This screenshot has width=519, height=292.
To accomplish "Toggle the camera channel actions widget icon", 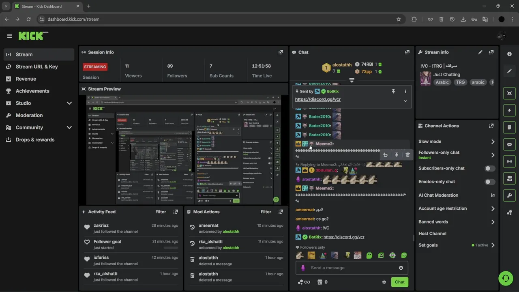I will pyautogui.click(x=509, y=178).
